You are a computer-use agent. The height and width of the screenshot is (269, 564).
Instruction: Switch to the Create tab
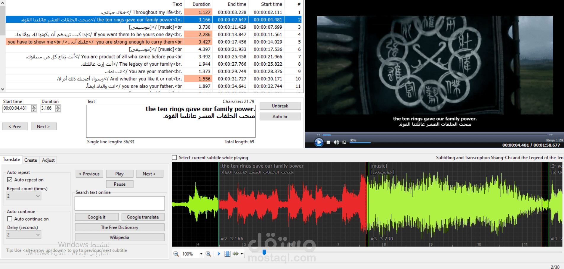click(31, 160)
